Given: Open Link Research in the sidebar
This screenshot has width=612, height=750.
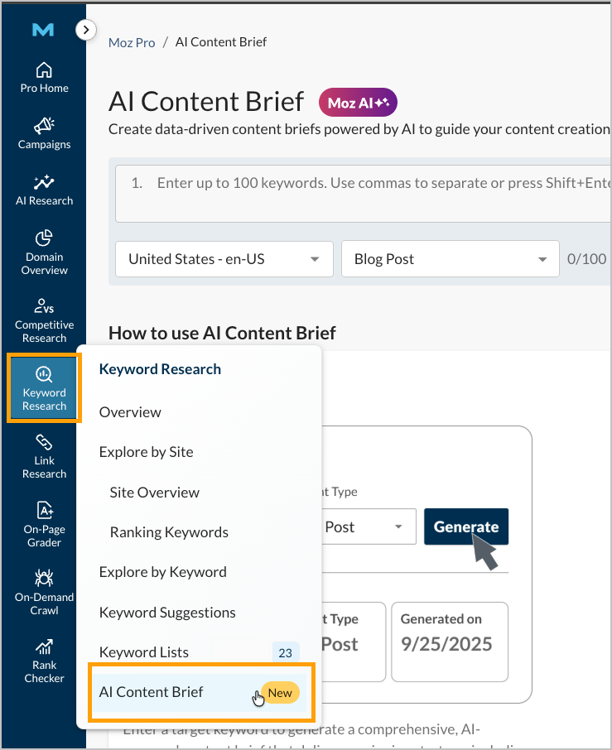Looking at the screenshot, I should coord(44,456).
